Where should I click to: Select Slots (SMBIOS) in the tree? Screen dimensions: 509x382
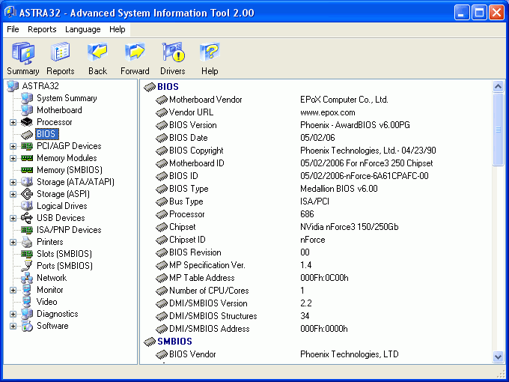[x=64, y=254]
